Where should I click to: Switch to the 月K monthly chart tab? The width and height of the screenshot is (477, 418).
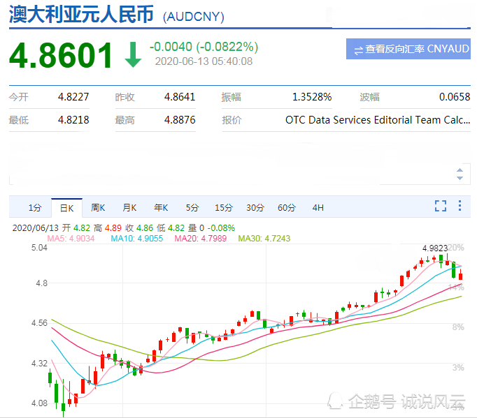point(129,208)
